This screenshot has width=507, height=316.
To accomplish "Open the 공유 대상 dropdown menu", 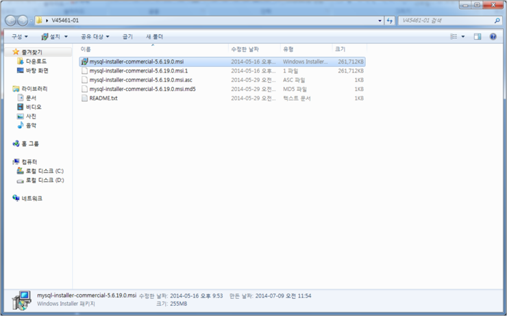I will point(95,36).
